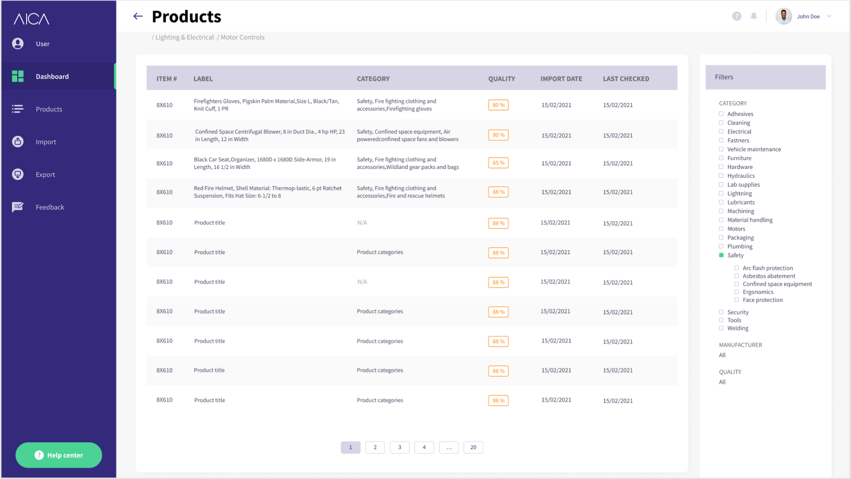Select the Red Fire Helmet label
851x479 pixels.
tap(267, 192)
